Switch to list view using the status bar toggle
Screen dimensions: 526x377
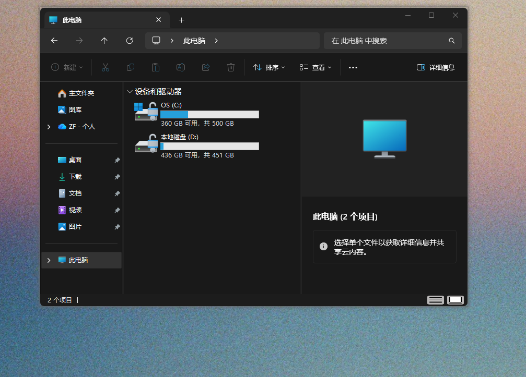[x=435, y=300]
